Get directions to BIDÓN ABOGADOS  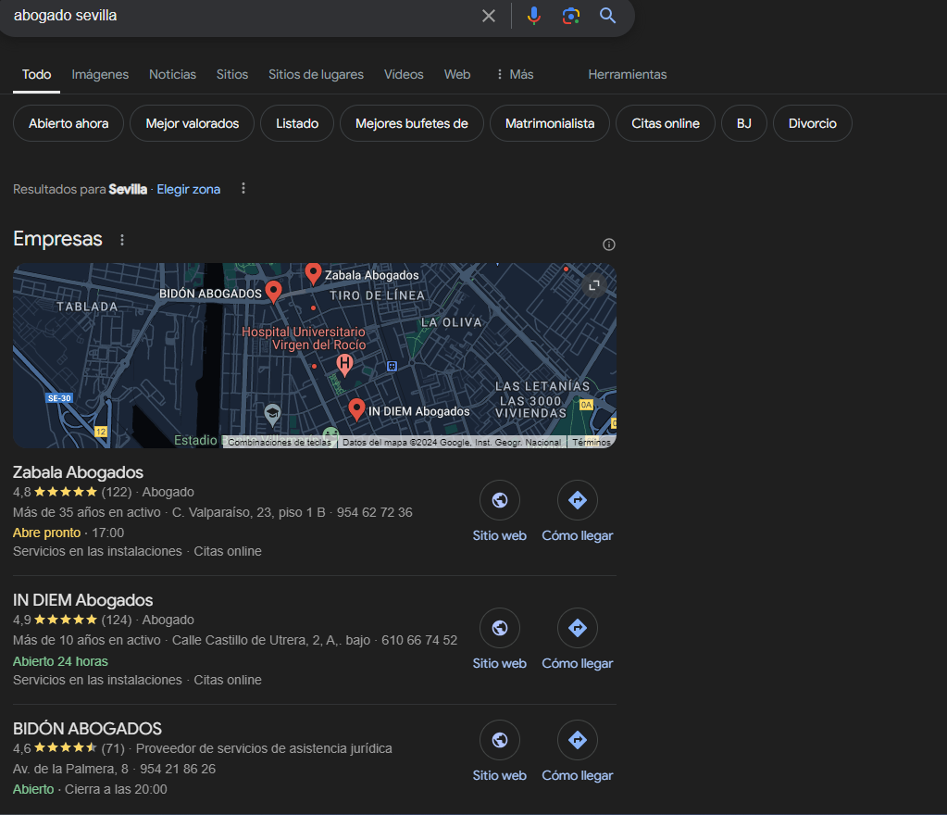tap(578, 740)
